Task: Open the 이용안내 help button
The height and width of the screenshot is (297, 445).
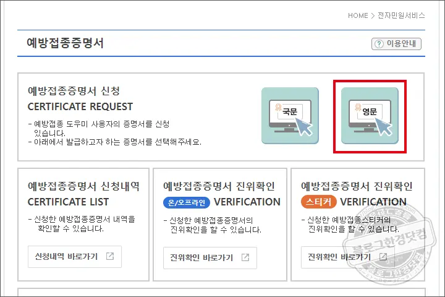Action: [396, 44]
